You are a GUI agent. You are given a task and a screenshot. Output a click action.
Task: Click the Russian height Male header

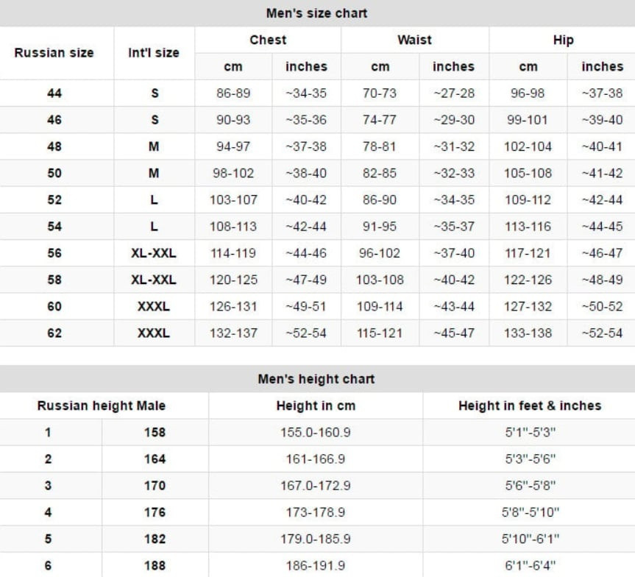click(102, 406)
